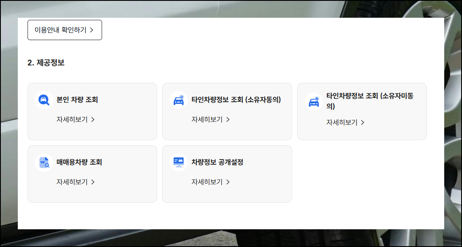Click chevron beside 자세히보기 in 소유자동의 card

[228, 119]
